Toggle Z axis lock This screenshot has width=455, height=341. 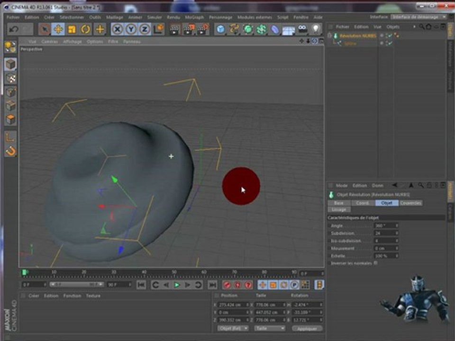point(145,29)
